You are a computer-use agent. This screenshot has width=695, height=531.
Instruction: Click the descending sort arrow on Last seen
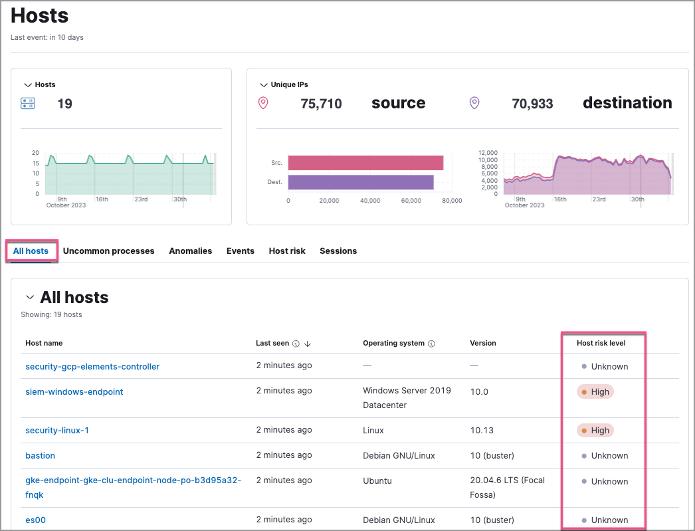point(308,344)
